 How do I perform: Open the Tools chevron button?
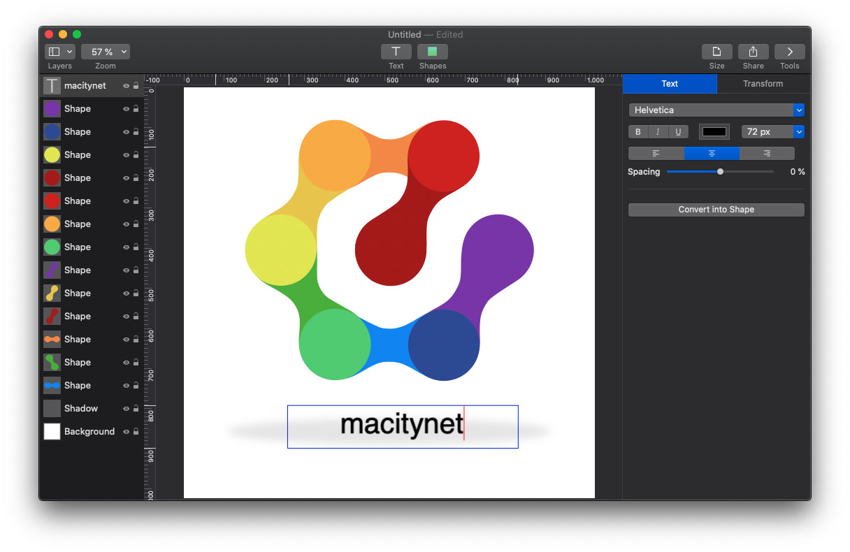tap(789, 52)
